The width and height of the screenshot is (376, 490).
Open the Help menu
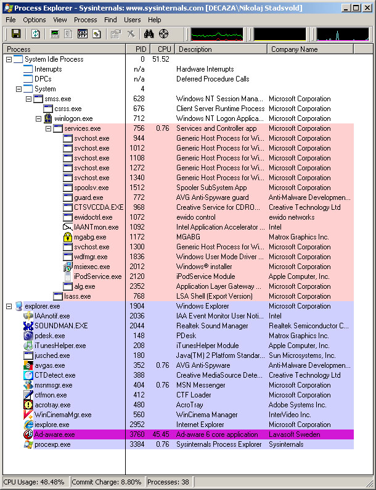click(155, 20)
